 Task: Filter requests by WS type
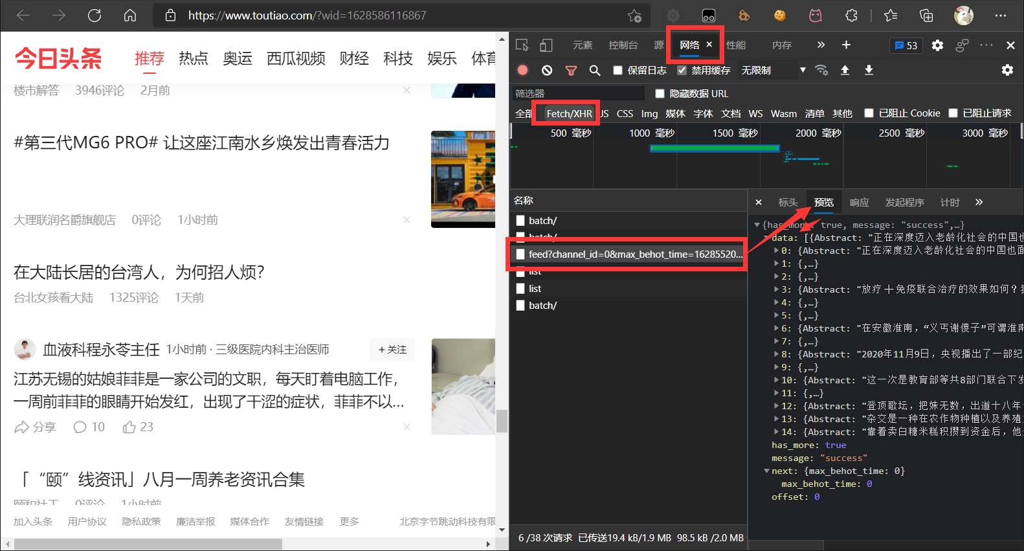coord(755,113)
